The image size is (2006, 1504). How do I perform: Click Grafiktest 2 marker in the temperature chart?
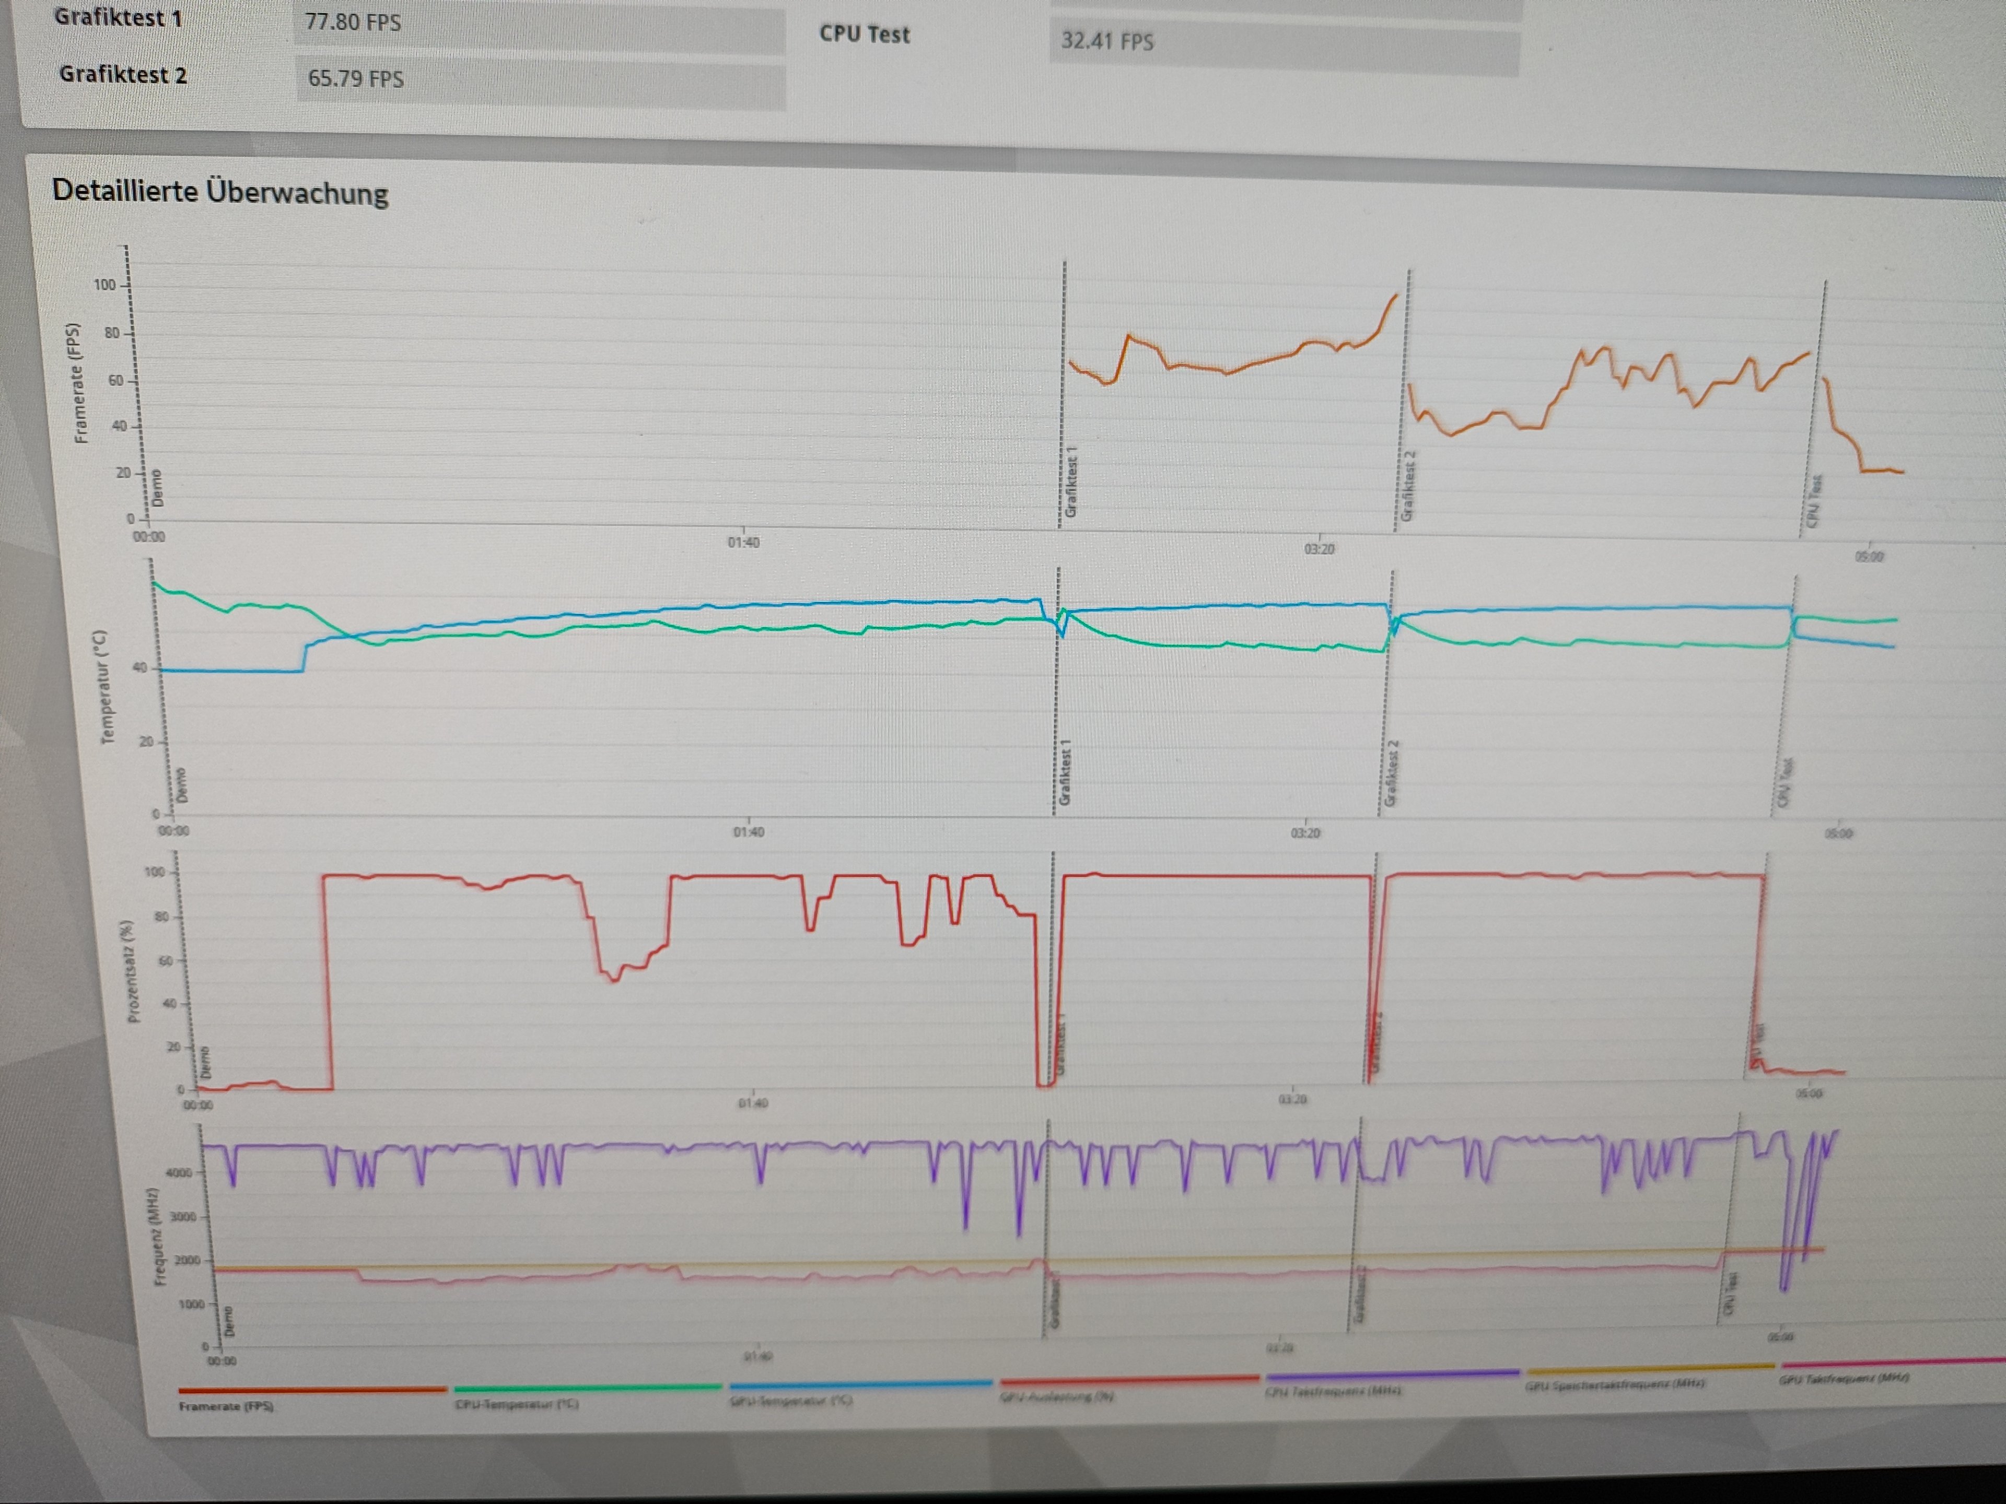[x=1392, y=773]
